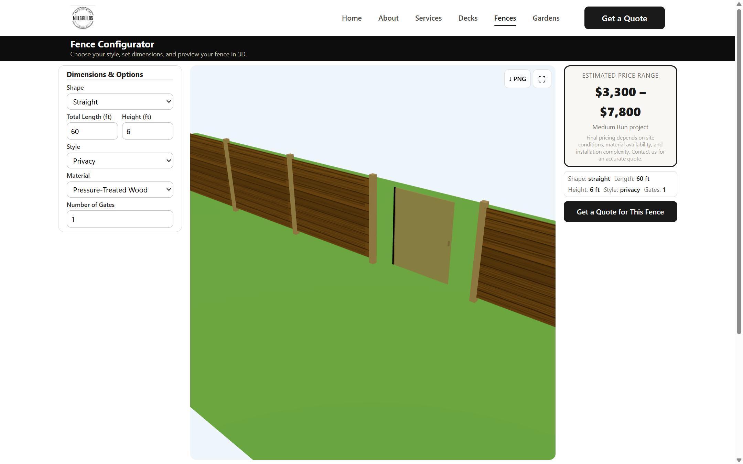Click the estimated price '$3,300 – $7,800'
Viewport: 743px width, 464px height.
[x=620, y=102]
